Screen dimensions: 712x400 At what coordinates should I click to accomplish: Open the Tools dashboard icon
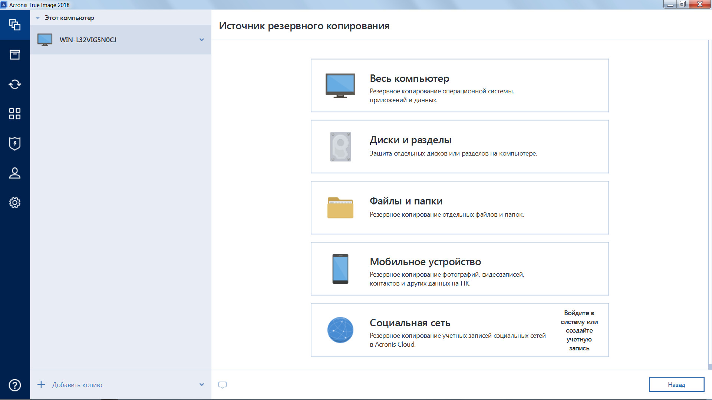15,114
